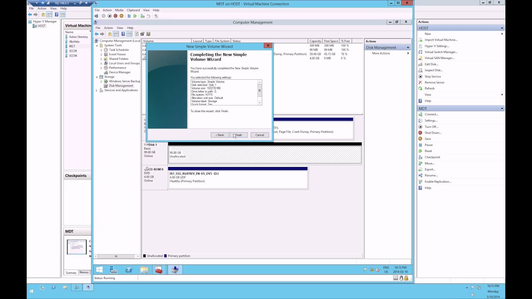532x299 pixels.
Task: Click the Free Space column header
Action: pos(331,41)
